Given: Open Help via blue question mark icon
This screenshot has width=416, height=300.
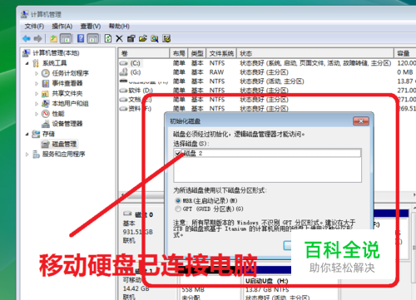Looking at the screenshot, I should click(81, 38).
